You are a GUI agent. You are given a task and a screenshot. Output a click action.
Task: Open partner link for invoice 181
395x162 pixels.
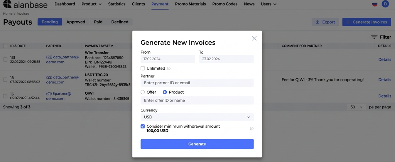point(62,59)
